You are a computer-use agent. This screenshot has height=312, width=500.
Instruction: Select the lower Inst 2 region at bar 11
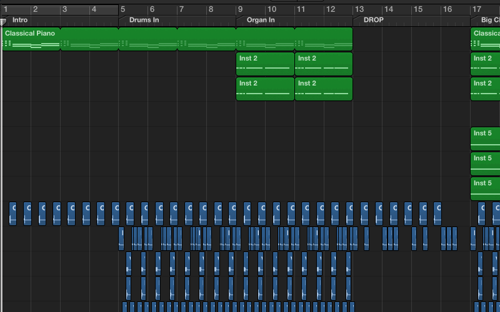click(x=324, y=89)
